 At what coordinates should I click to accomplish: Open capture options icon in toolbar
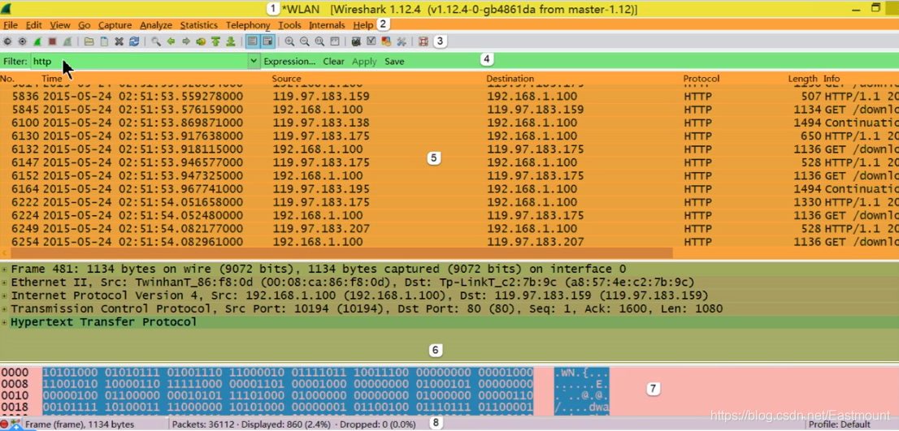23,41
